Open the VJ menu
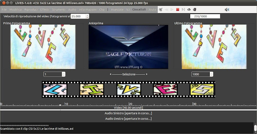The height and width of the screenshot is (134, 257). 128,10
